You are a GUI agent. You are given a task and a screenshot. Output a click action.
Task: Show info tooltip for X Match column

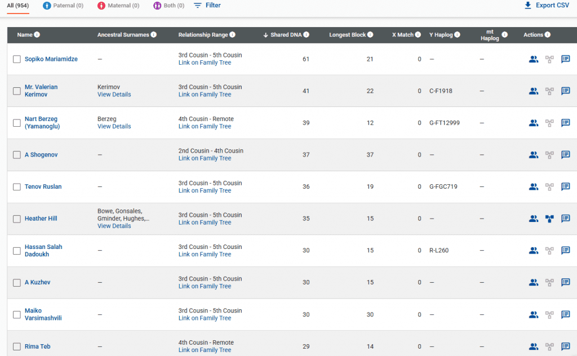tap(418, 34)
